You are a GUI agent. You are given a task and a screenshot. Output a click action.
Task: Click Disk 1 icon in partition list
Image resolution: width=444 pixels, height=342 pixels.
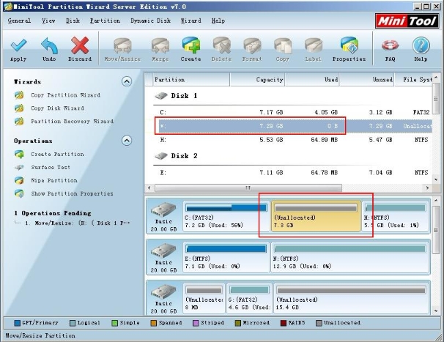[161, 96]
